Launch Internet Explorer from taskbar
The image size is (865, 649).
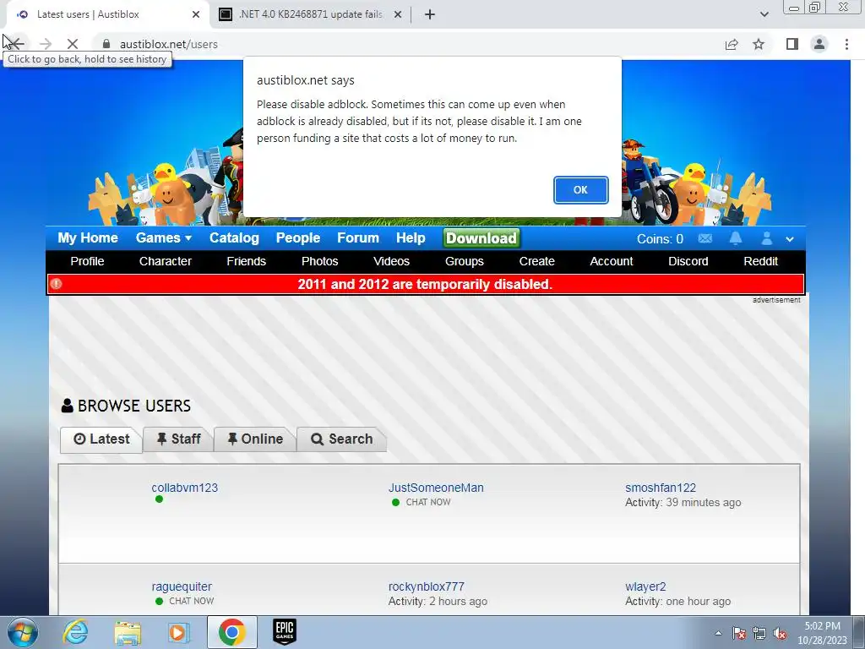coord(75,632)
